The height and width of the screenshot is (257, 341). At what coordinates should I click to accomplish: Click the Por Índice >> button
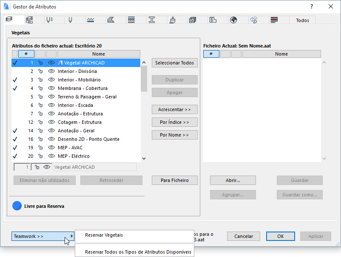175,122
